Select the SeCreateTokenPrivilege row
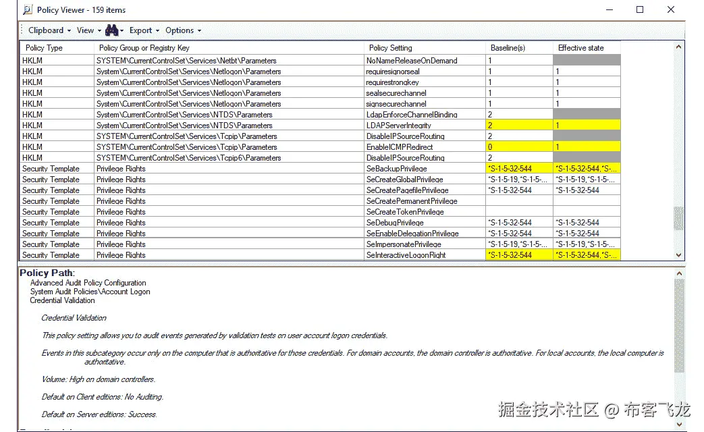Image resolution: width=704 pixels, height=432 pixels. click(321, 212)
